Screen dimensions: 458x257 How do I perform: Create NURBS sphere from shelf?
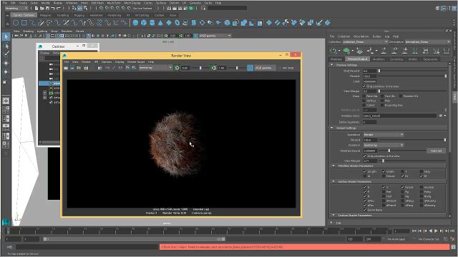tap(135, 23)
